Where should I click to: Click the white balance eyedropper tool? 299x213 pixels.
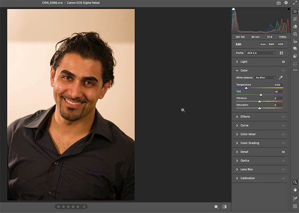(281, 77)
